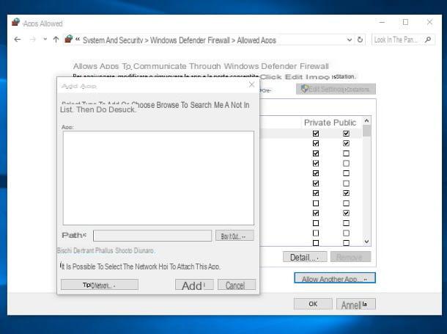Toggle the ninth row Public checkbox

(x=346, y=213)
